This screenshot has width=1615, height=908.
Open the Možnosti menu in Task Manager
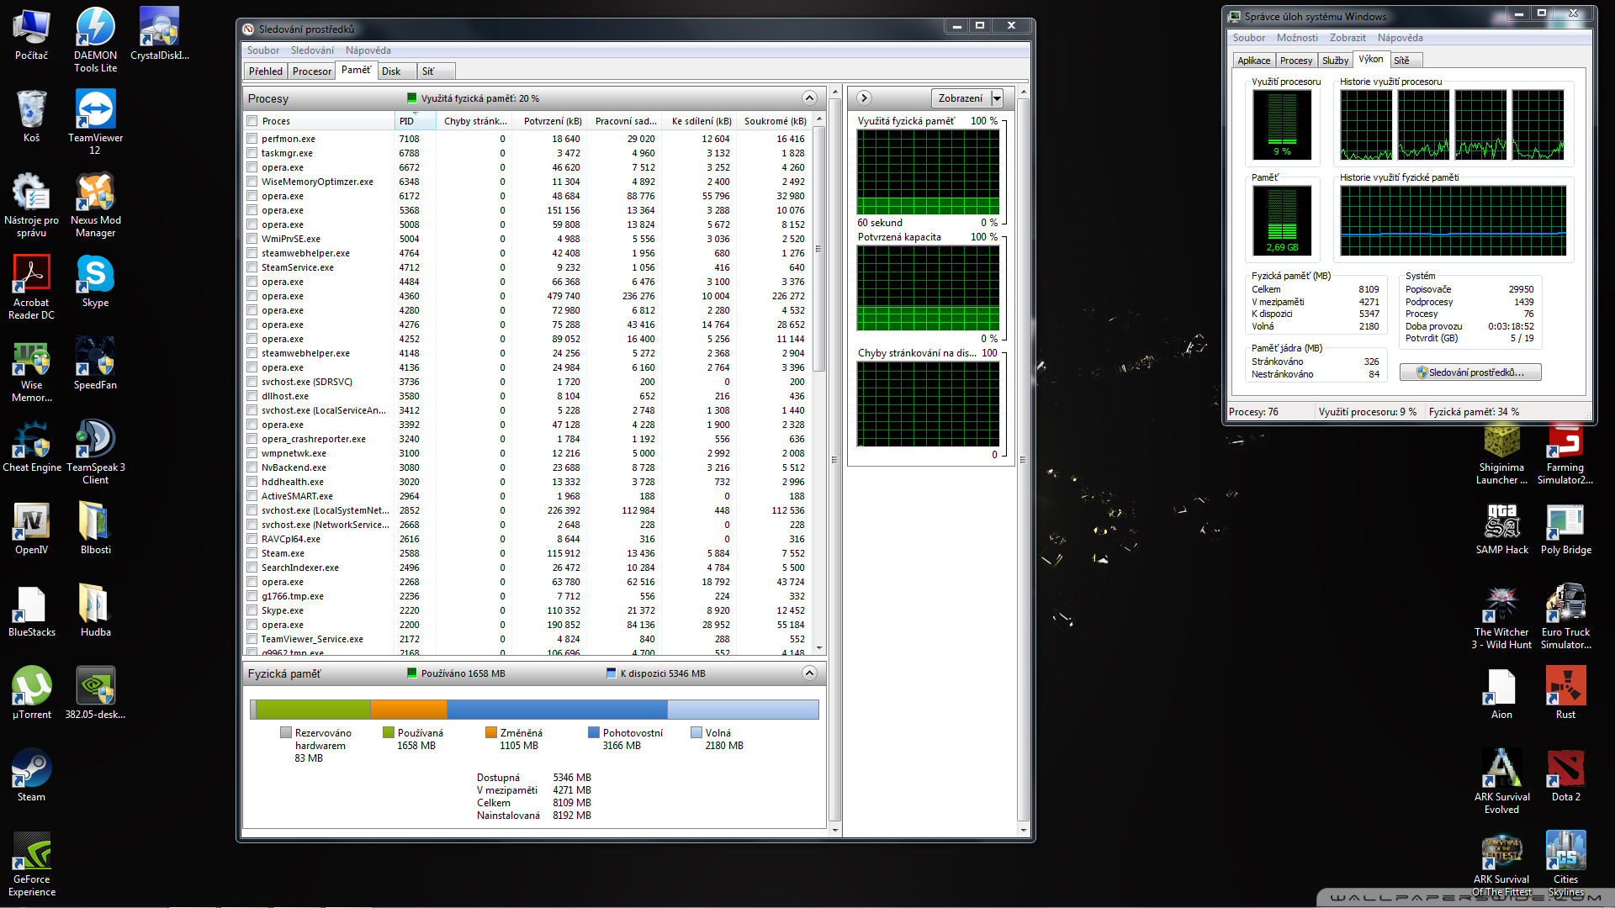[1296, 38]
